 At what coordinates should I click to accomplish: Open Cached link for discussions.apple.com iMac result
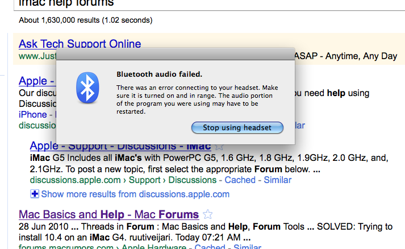[x=240, y=180]
